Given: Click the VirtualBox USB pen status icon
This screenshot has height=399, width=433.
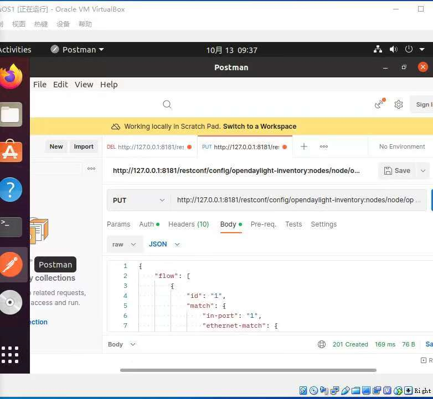Looking at the screenshot, I should coord(345,390).
